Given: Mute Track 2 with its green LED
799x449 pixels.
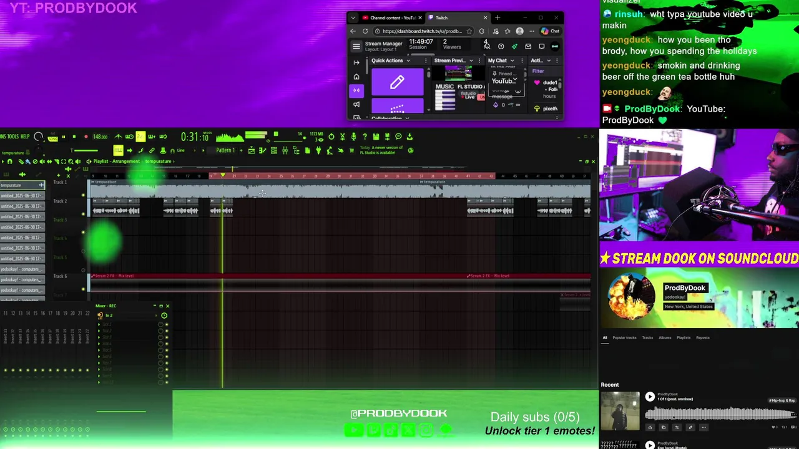Looking at the screenshot, I should [x=83, y=214].
